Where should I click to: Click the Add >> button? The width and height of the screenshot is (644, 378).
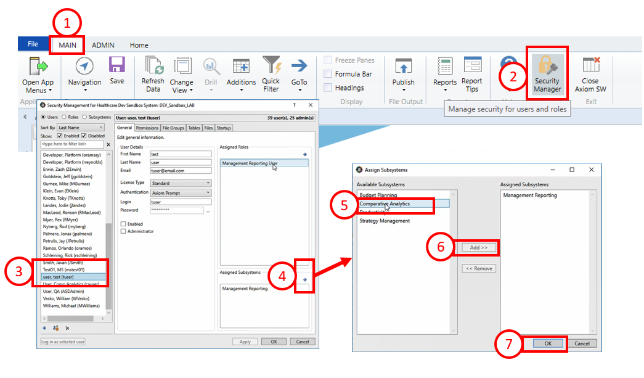[x=479, y=247]
